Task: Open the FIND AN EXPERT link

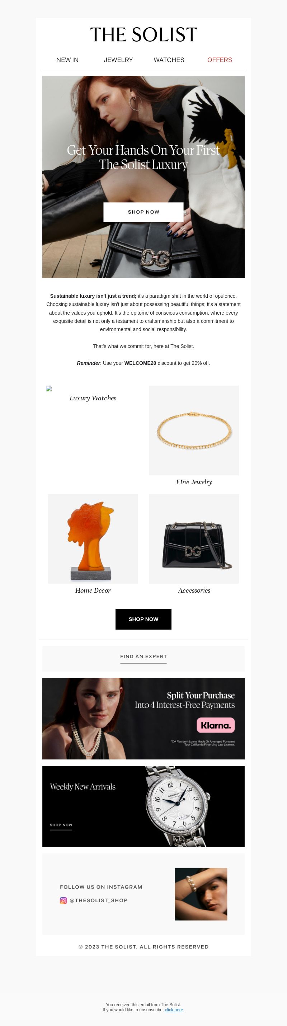Action: click(143, 657)
